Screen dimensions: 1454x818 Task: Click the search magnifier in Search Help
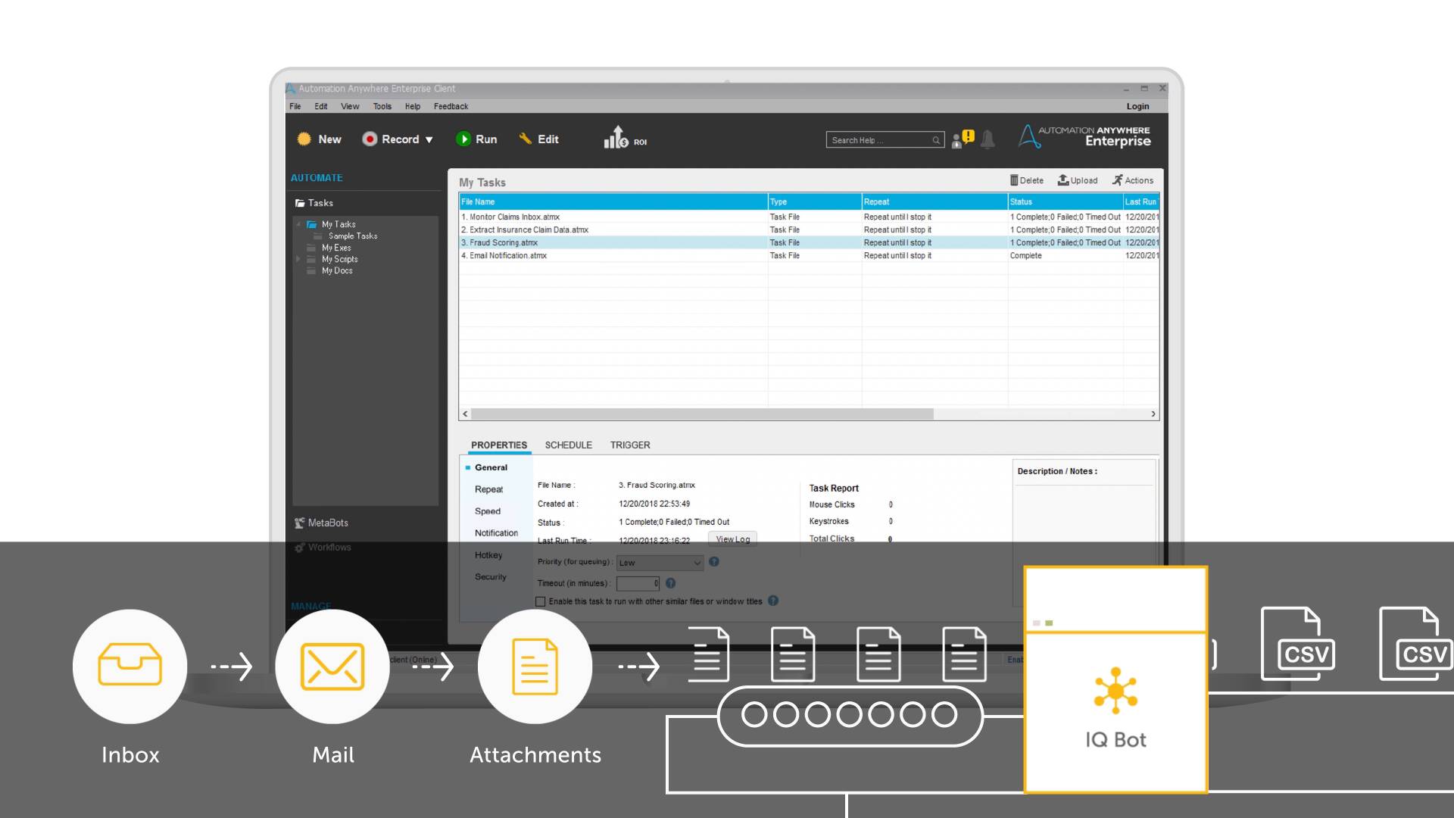[x=936, y=140]
